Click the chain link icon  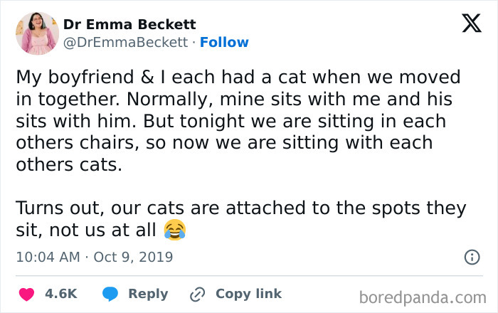[x=197, y=294]
